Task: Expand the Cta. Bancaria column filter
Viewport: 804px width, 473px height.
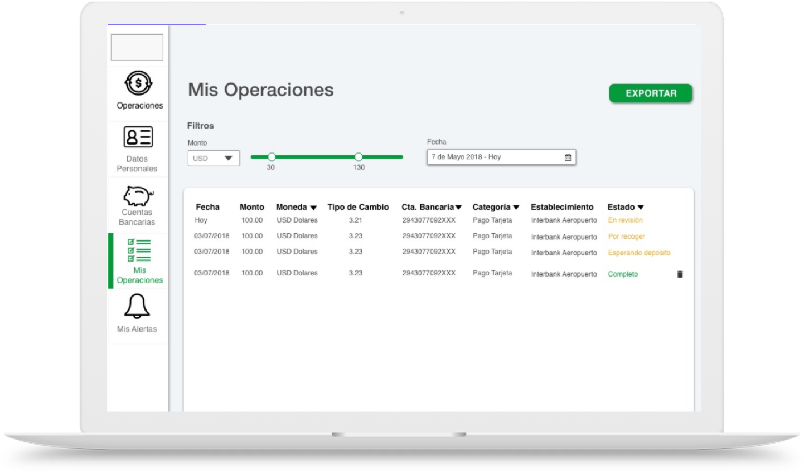Action: [x=458, y=208]
